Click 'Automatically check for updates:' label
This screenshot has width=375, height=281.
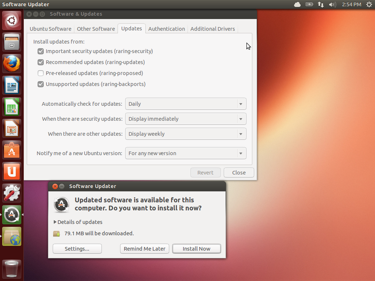click(82, 104)
